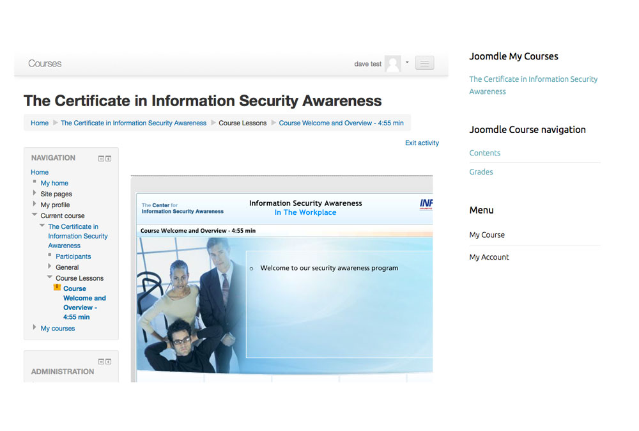The height and width of the screenshot is (431, 639).
Task: Click the Exit activity link
Action: (x=422, y=143)
